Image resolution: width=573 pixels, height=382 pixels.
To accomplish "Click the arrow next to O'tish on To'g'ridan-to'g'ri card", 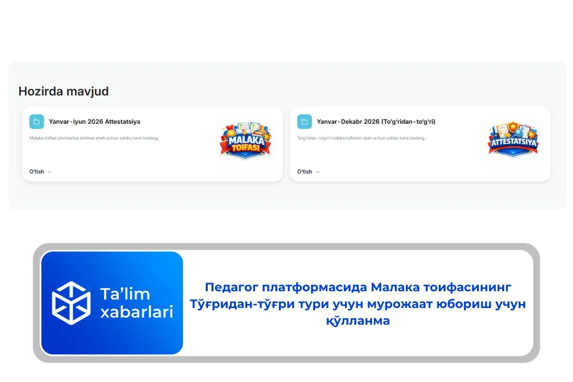I will (x=318, y=172).
